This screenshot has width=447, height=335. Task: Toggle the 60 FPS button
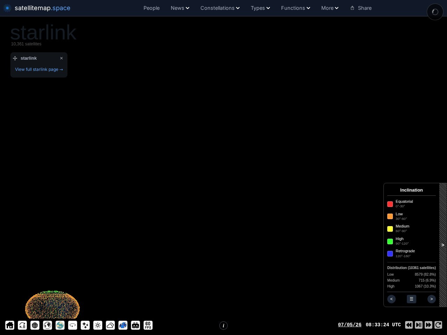[148, 325]
